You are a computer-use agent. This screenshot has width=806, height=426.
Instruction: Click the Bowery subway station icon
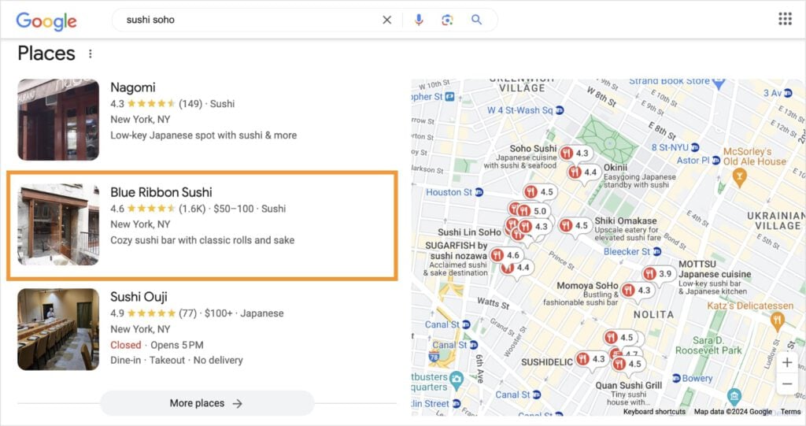(676, 378)
